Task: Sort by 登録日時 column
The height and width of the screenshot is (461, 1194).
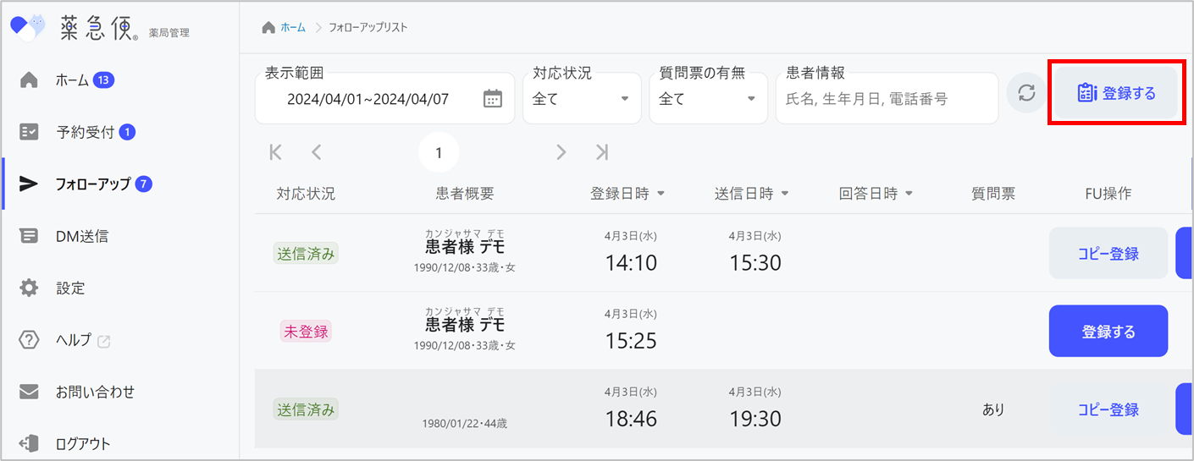Action: [x=627, y=194]
